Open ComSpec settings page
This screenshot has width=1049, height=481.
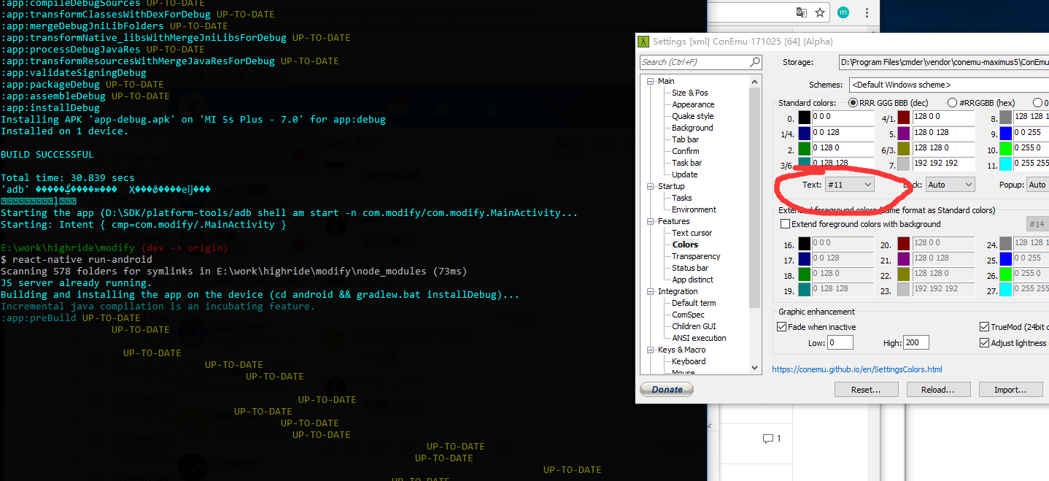(688, 315)
